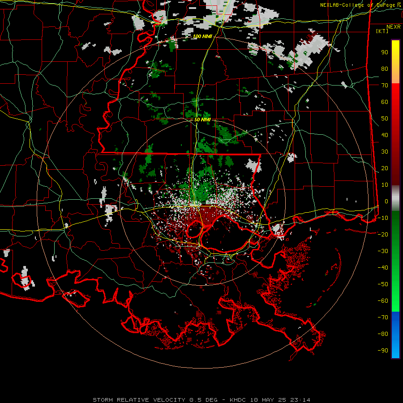Click the 90 value on the velocity scale
403x403 pixels.
pos(385,52)
